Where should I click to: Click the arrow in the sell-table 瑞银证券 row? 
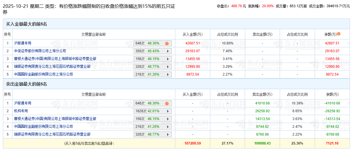[167, 134]
